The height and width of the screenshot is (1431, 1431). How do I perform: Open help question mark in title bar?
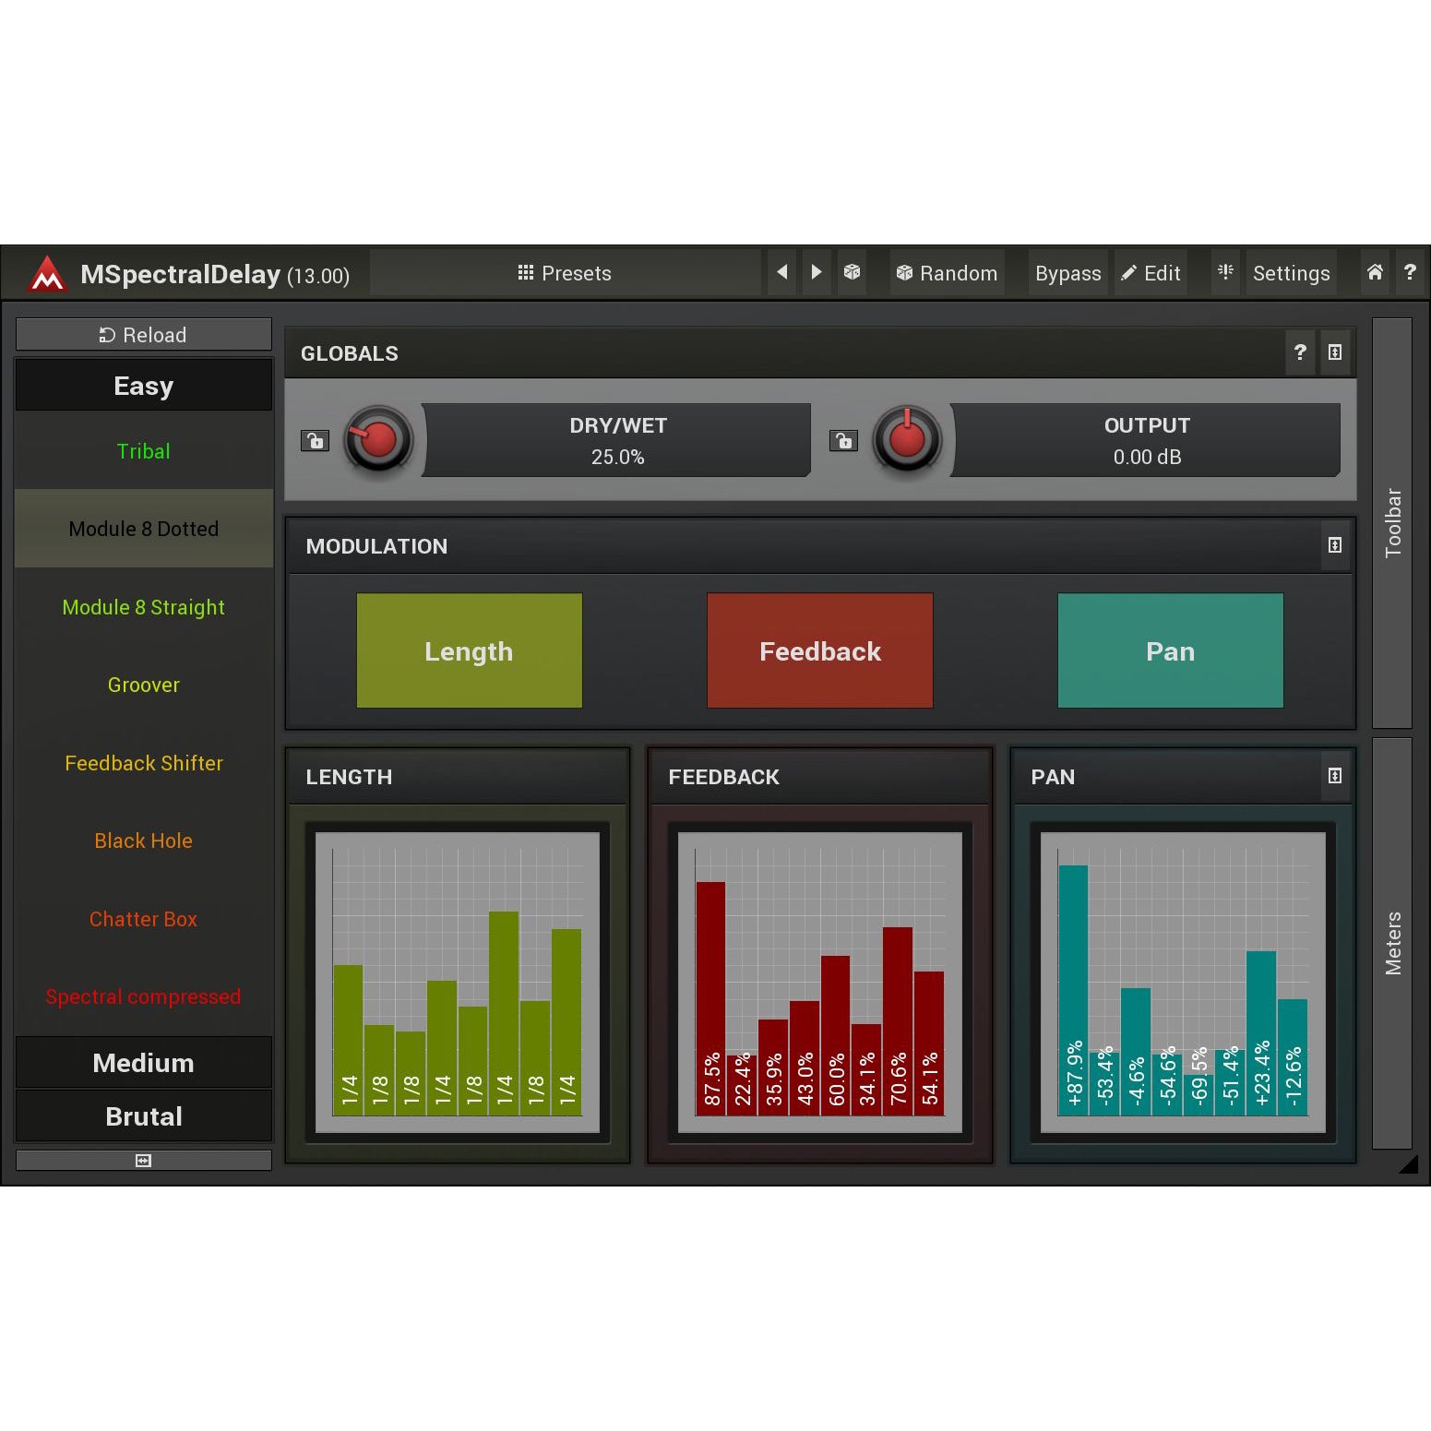tap(1410, 272)
